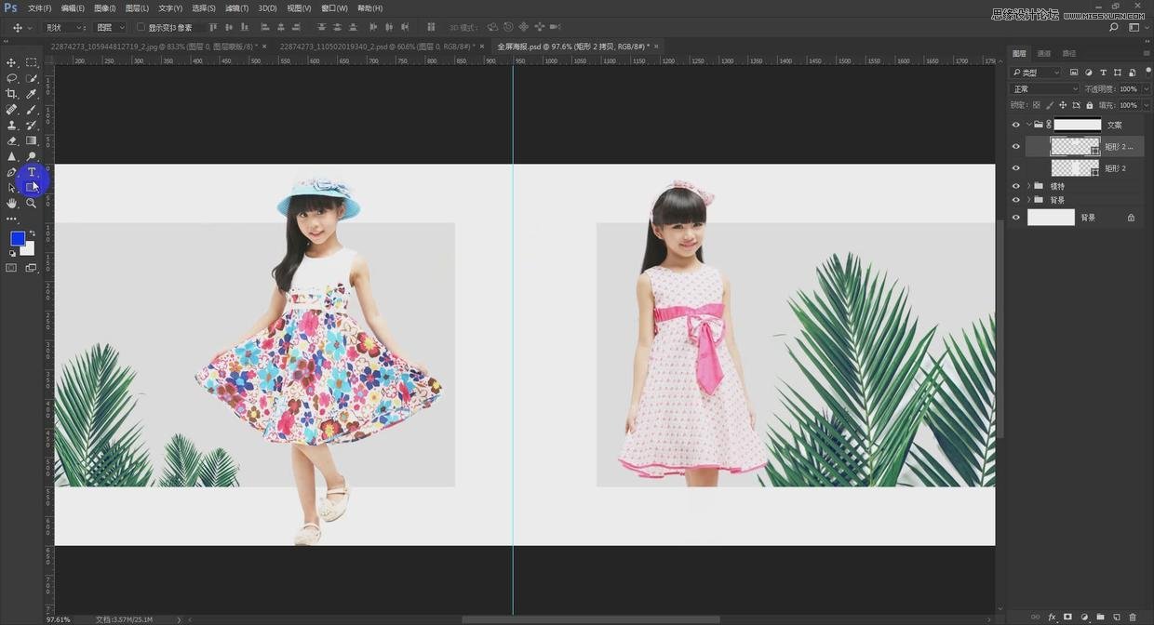The width and height of the screenshot is (1154, 625).
Task: Choose the Zoom tool in toolbar
Action: coord(31,203)
